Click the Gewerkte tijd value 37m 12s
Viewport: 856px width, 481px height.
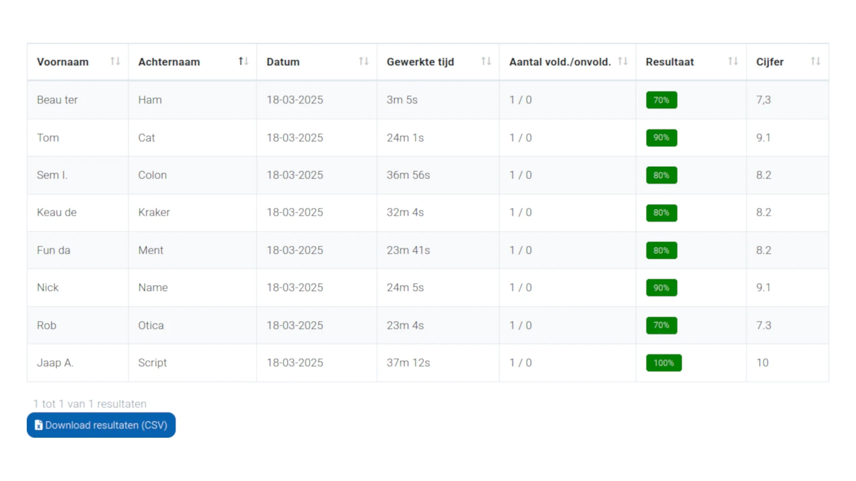click(x=408, y=363)
